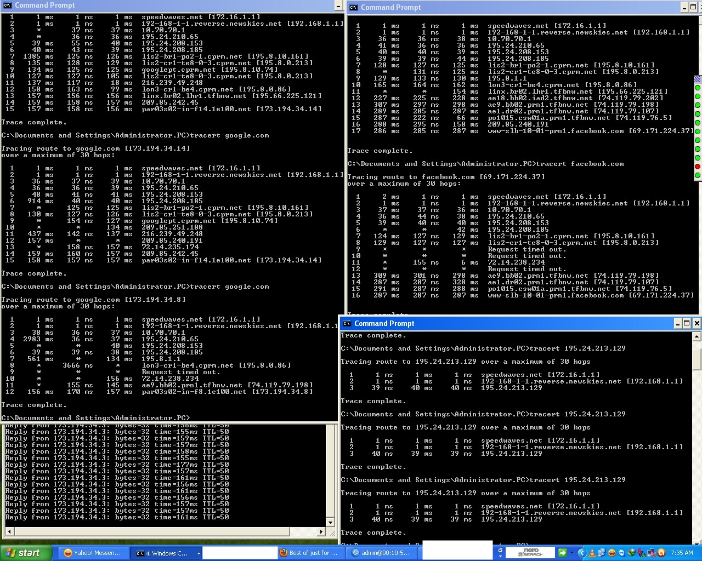Image resolution: width=702 pixels, height=561 pixels.
Task: Open TeamViewer from the system tray
Action: pos(621,553)
